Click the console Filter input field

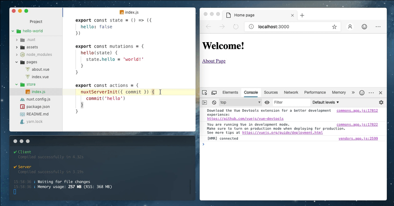tap(291, 102)
